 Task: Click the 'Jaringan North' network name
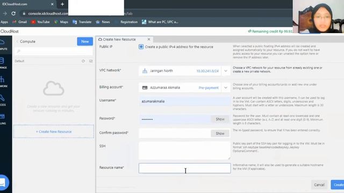[x=161, y=71]
